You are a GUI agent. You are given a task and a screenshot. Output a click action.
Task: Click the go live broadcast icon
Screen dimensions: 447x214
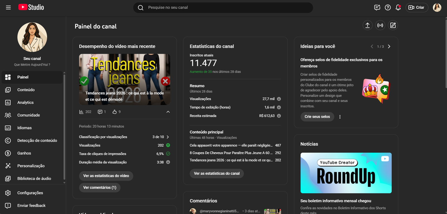pyautogui.click(x=380, y=25)
